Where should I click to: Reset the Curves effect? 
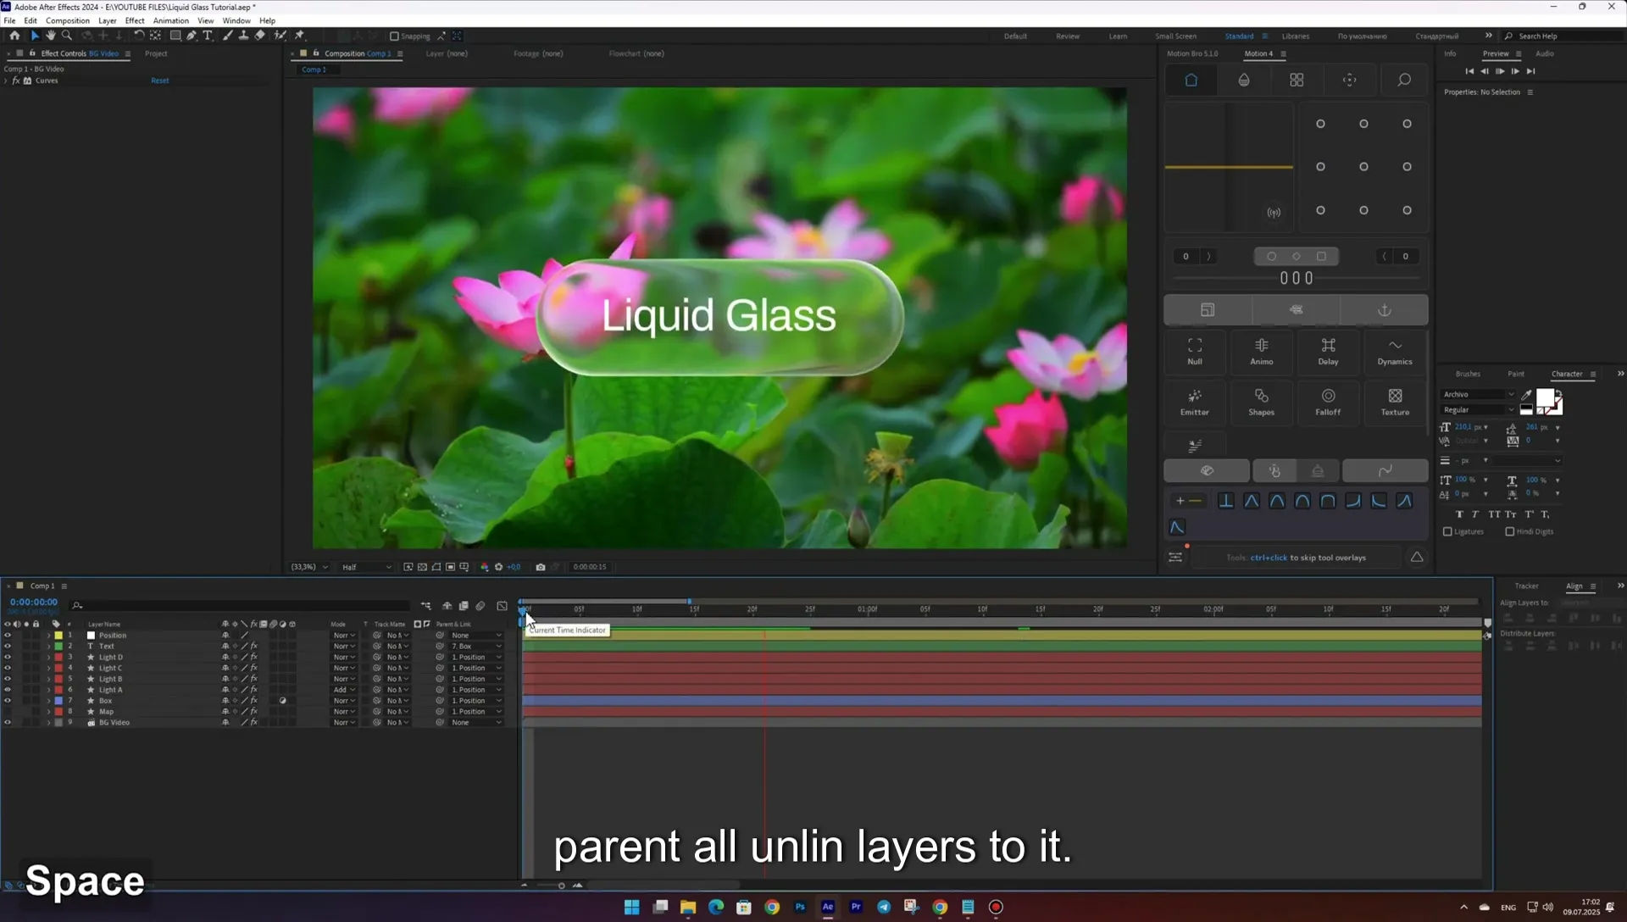(160, 81)
